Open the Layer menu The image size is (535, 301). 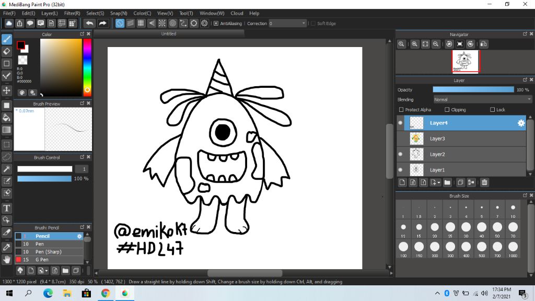coord(50,13)
